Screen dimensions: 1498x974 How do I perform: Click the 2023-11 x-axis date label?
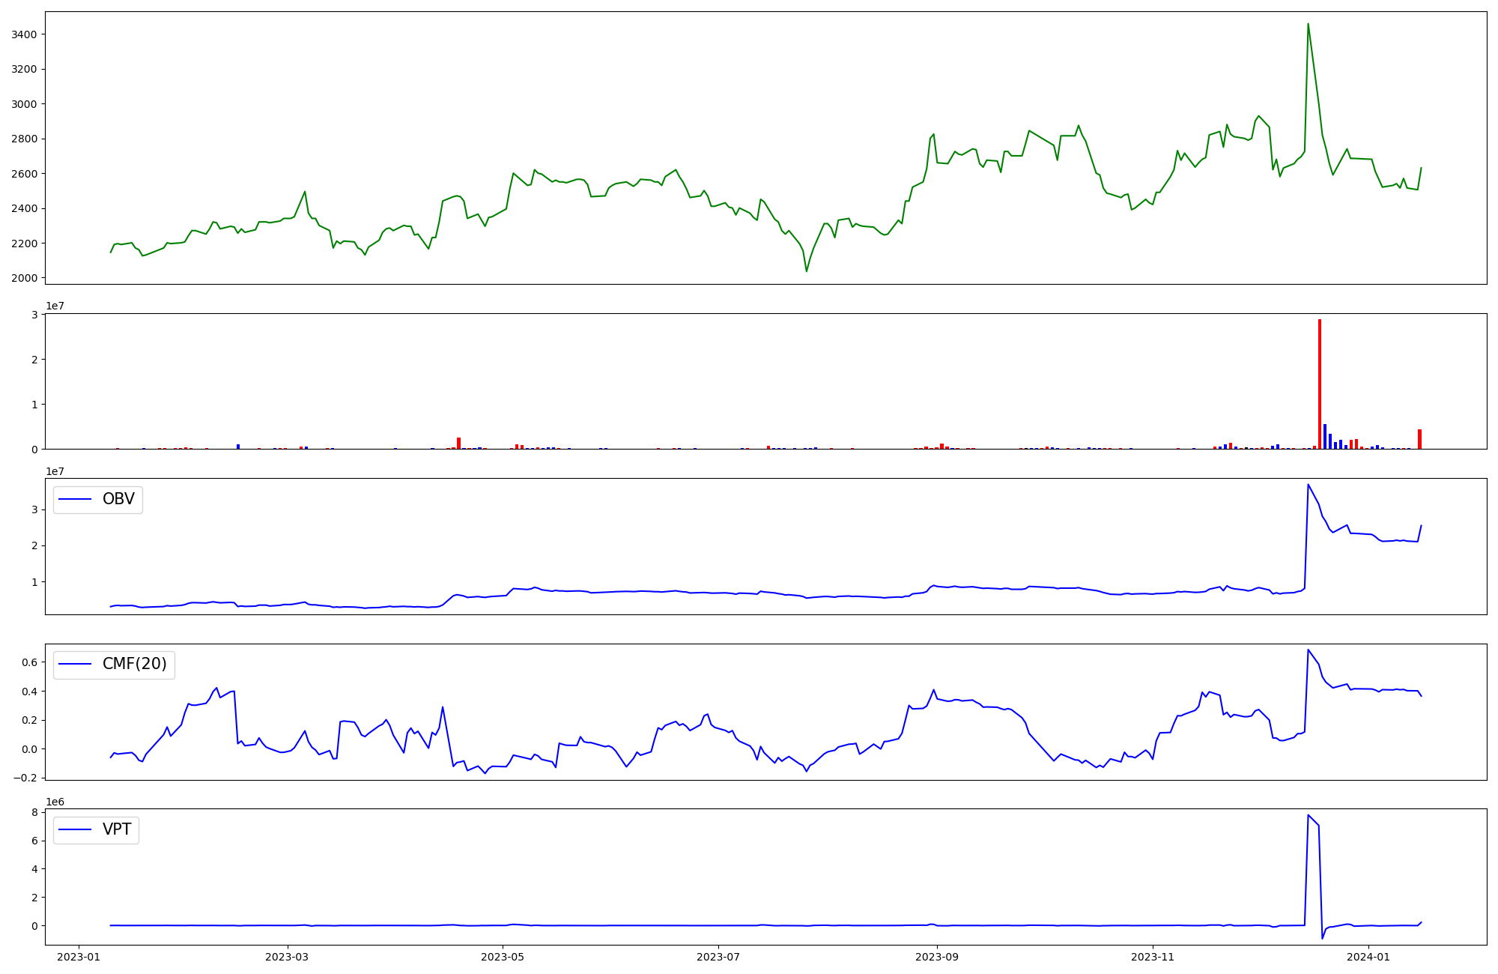1152,957
